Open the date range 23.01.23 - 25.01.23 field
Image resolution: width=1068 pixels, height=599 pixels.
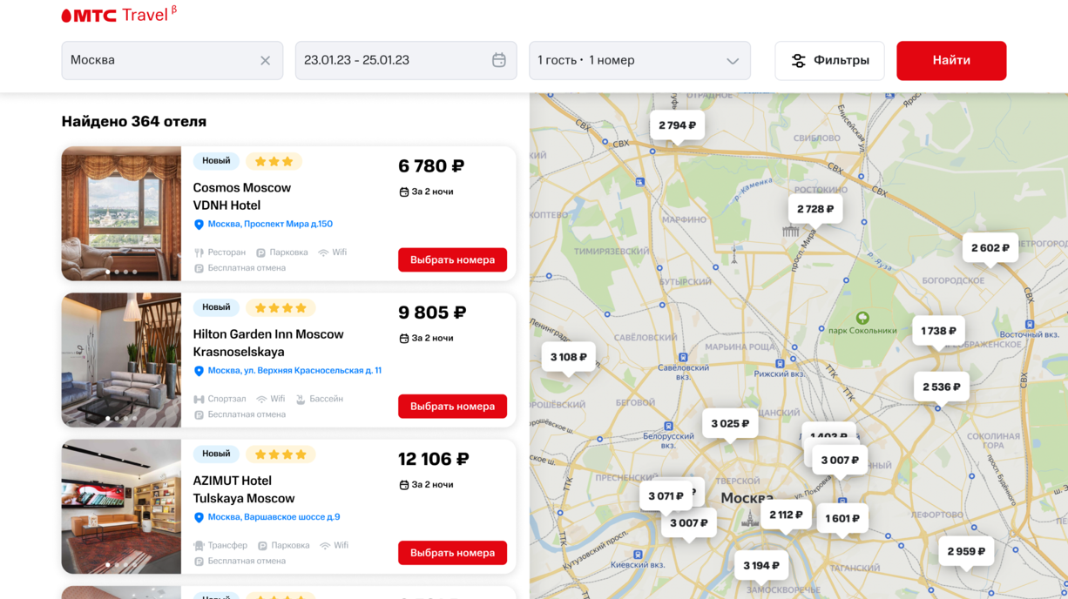406,61
